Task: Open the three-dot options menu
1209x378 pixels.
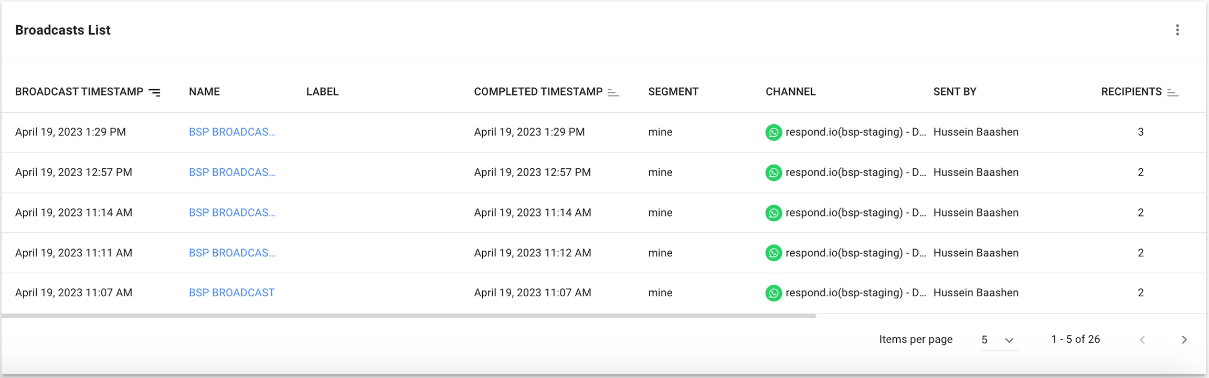Action: pos(1177,30)
